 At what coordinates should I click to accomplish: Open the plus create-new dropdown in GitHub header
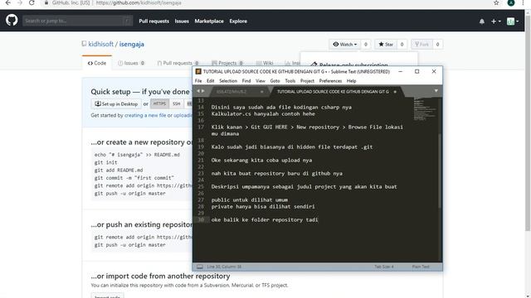pyautogui.click(x=496, y=22)
